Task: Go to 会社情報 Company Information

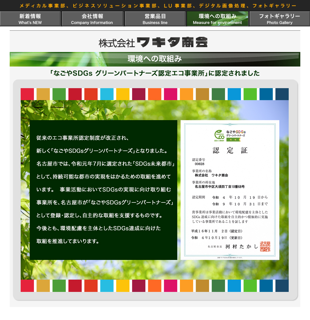Action: point(92,19)
